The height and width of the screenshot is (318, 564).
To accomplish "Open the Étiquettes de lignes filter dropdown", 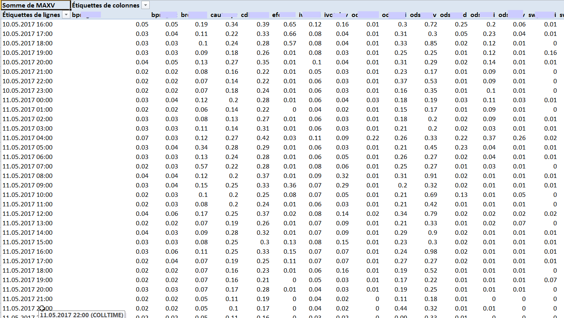I will click(x=66, y=15).
